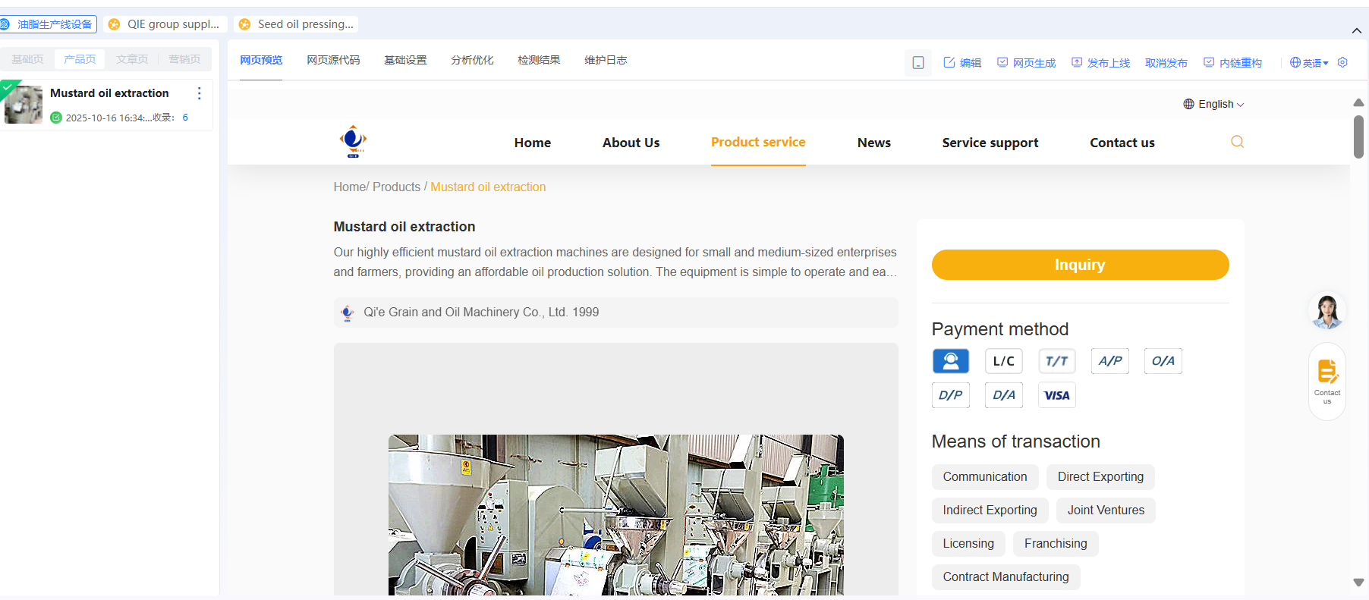
Task: Open the English site language dropdown
Action: click(x=1214, y=104)
